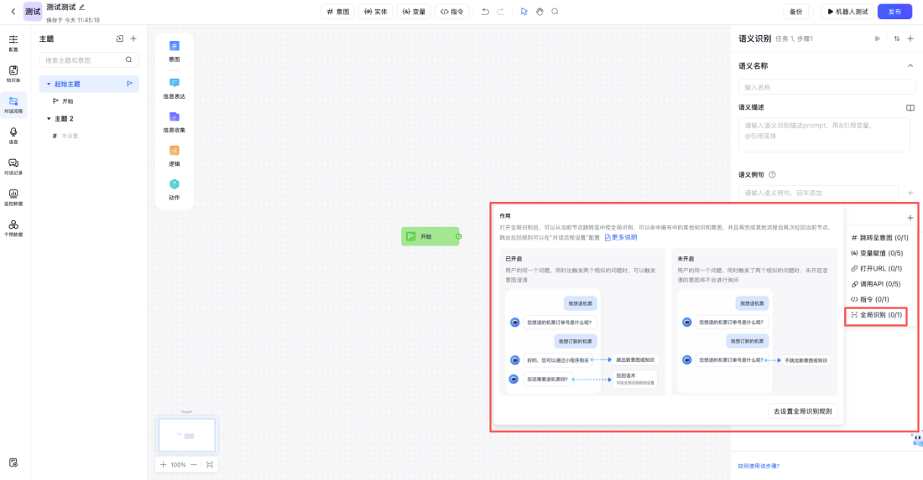Click the blue 发布 button
This screenshot has width=923, height=480.
tap(894, 12)
